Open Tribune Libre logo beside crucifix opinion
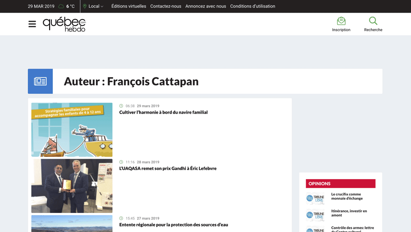Screen dimensions: 411x232 315,199
